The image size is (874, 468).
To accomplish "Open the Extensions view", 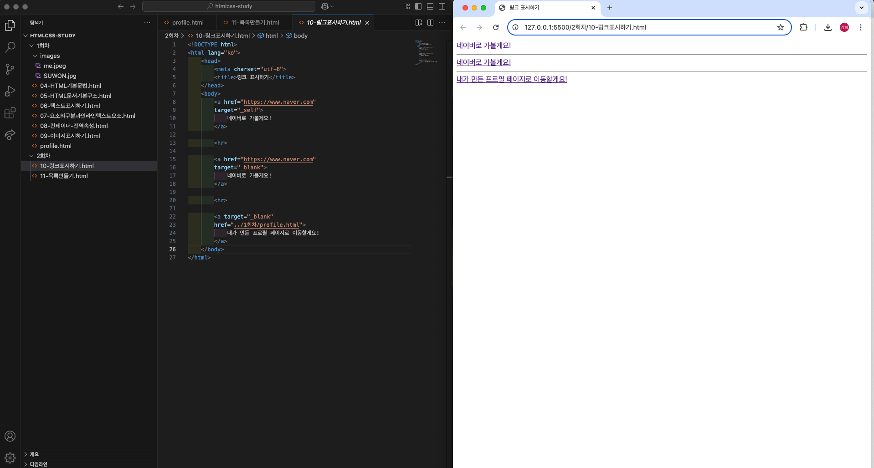I will tap(10, 113).
